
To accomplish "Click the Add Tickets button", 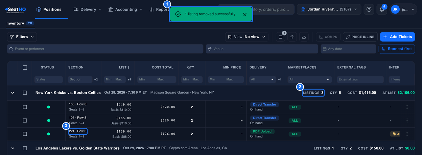I will [x=397, y=37].
